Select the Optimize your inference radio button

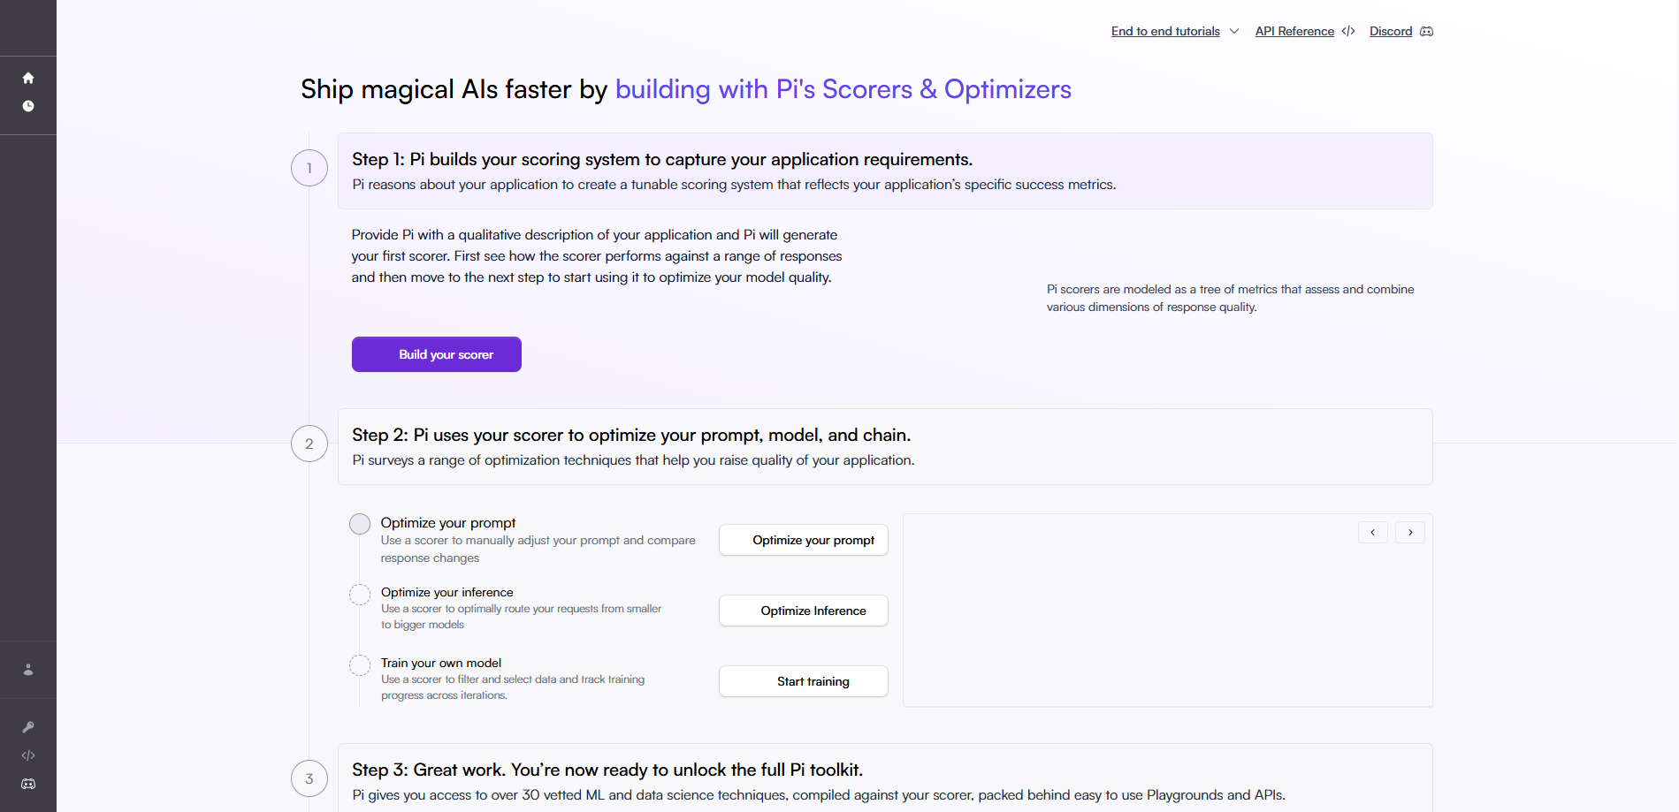[x=359, y=594]
